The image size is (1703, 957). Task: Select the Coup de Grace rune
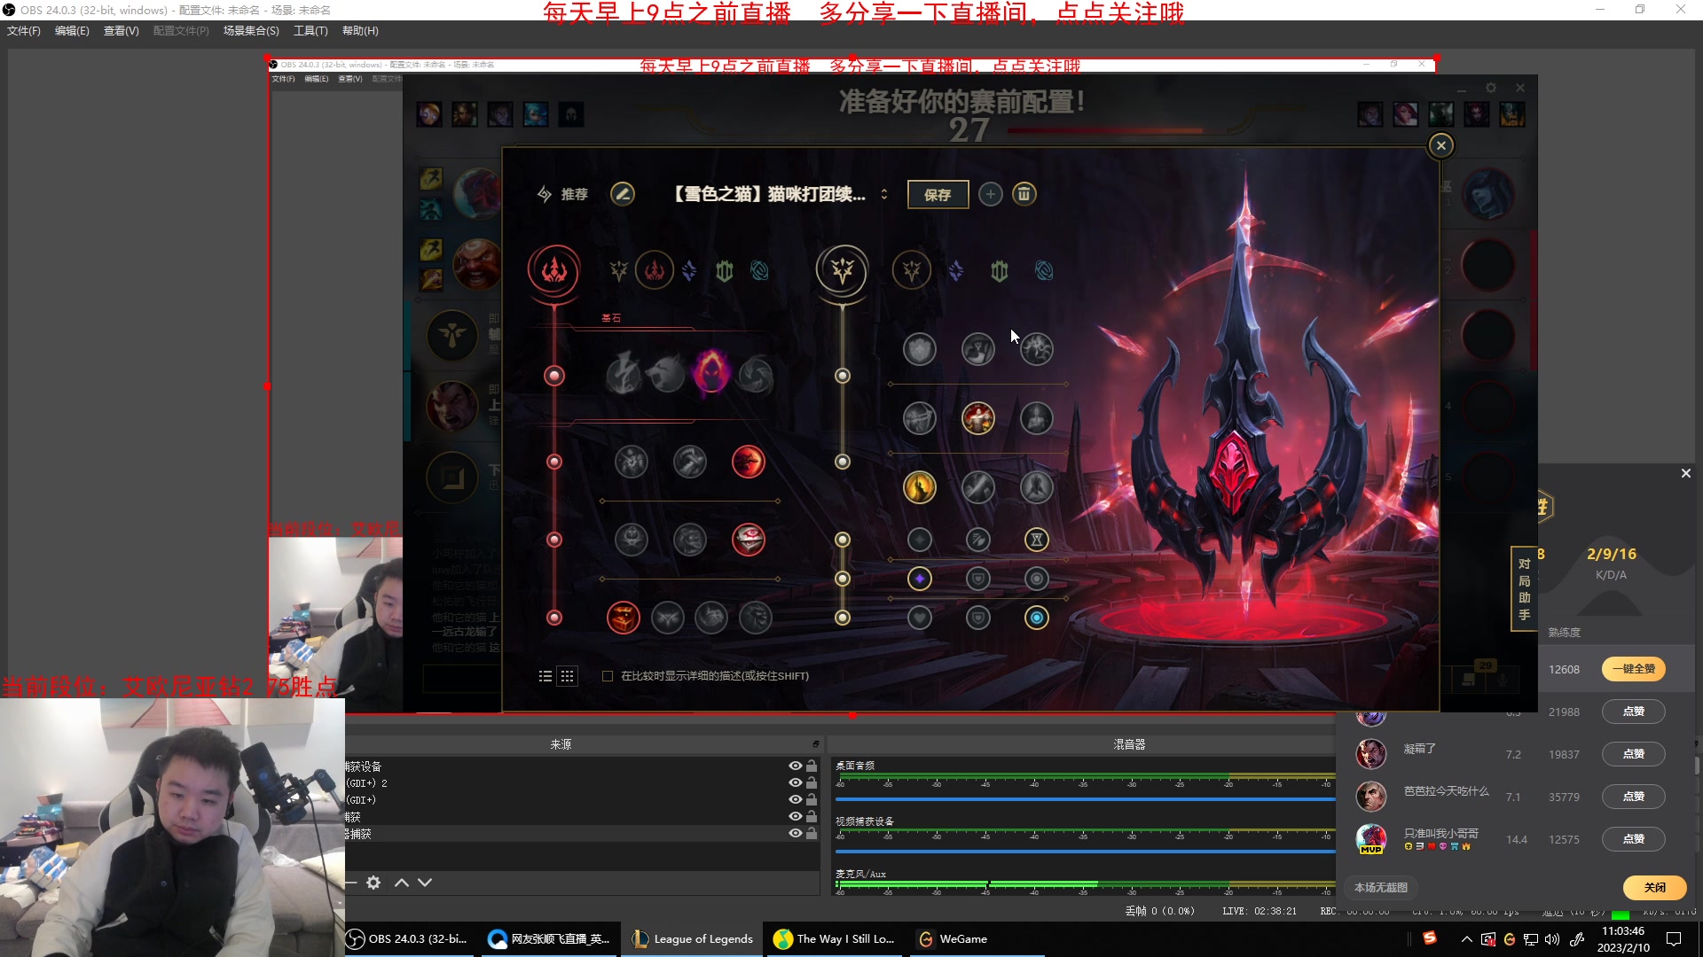tap(920, 487)
